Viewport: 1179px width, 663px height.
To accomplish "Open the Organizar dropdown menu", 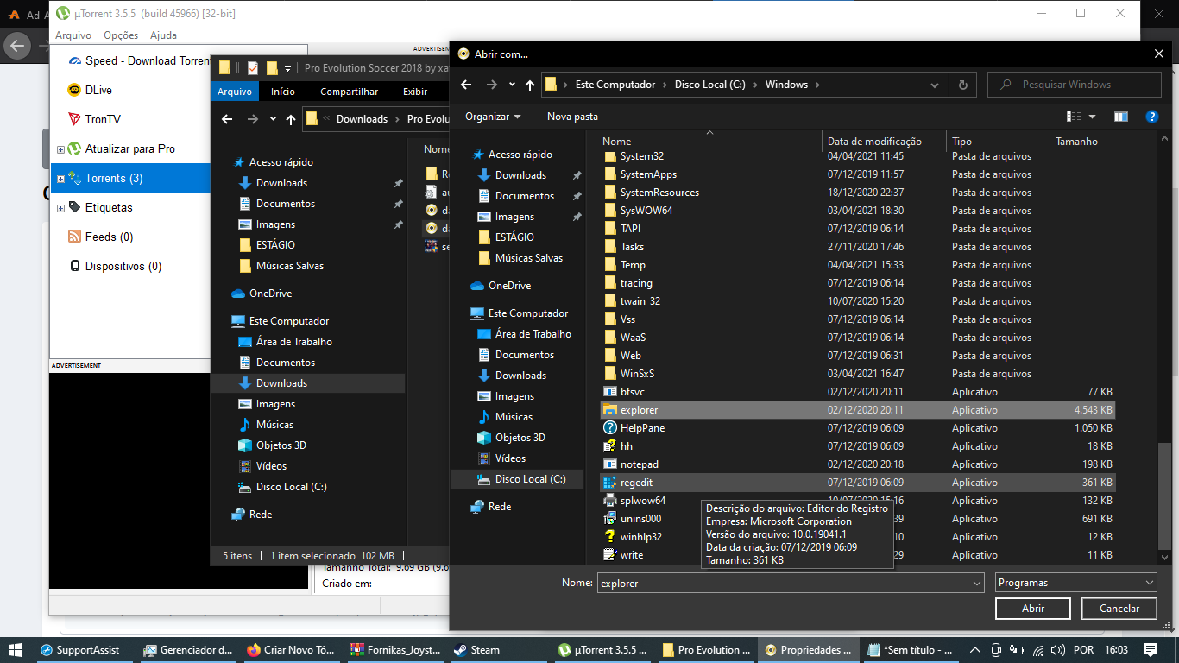I will (x=493, y=117).
